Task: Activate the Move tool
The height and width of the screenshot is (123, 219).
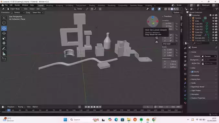Action: click(4, 28)
